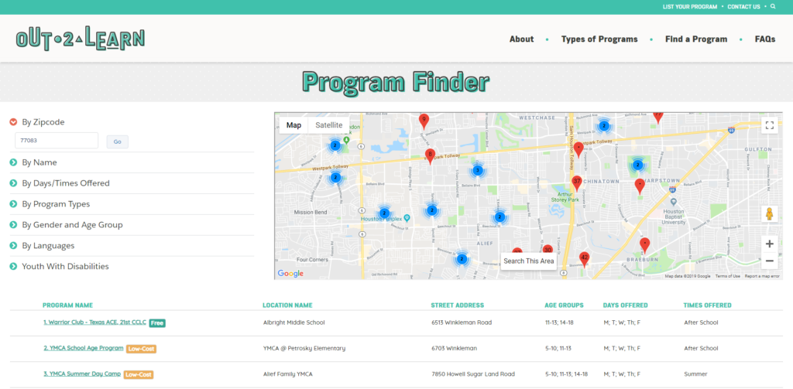This screenshot has height=389, width=793.
Task: Click the Houston Funplex teal place icon
Action: (x=406, y=218)
